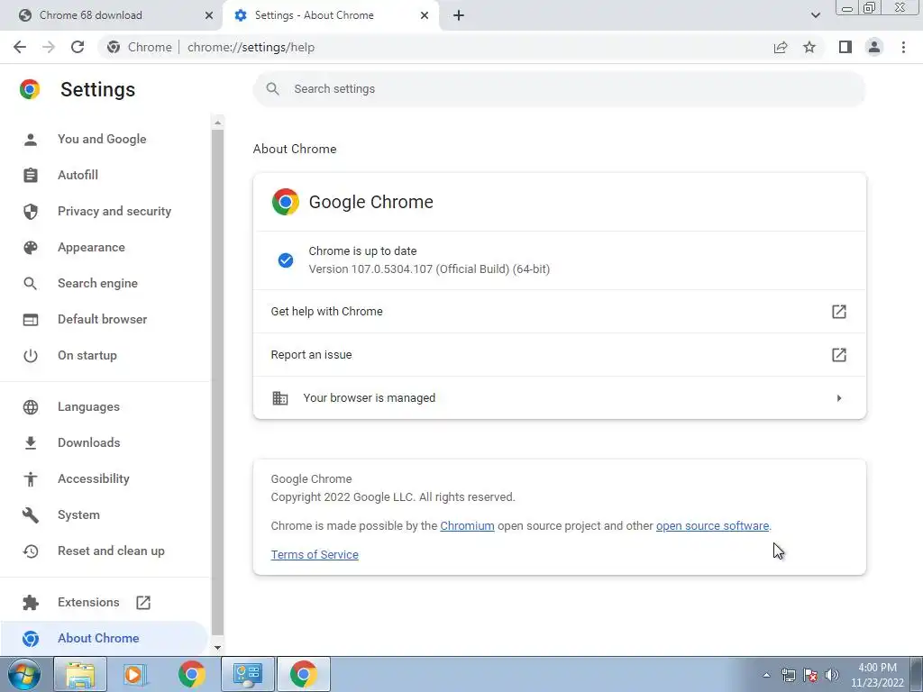This screenshot has height=692, width=923.
Task: Go back using the back arrow
Action: point(20,47)
